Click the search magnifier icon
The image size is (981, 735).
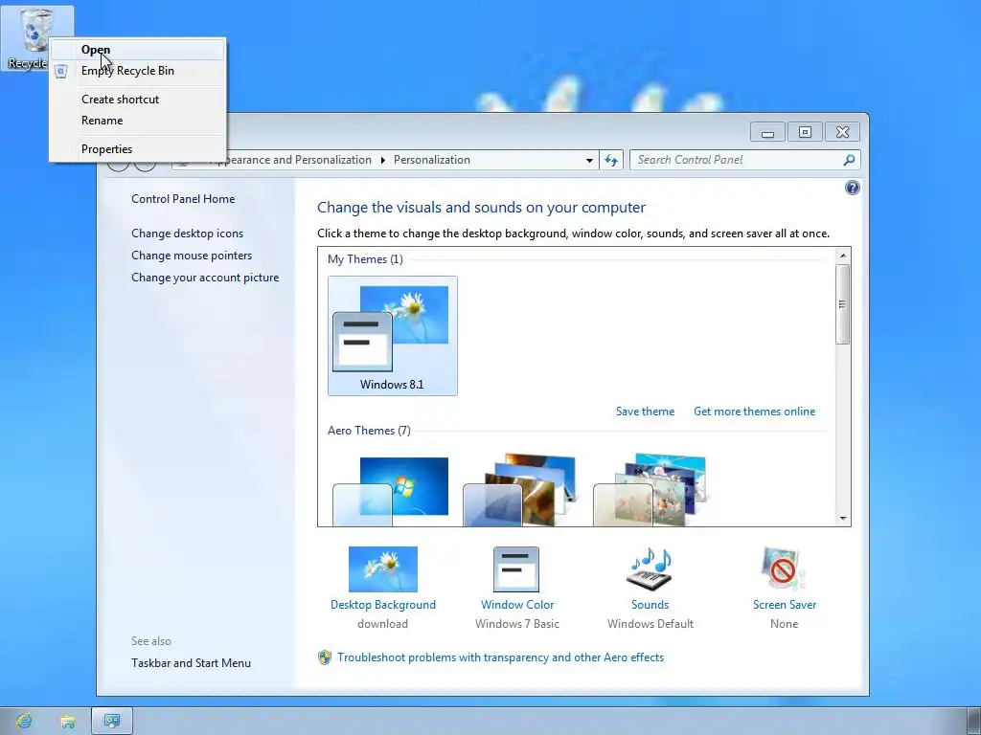click(x=849, y=160)
